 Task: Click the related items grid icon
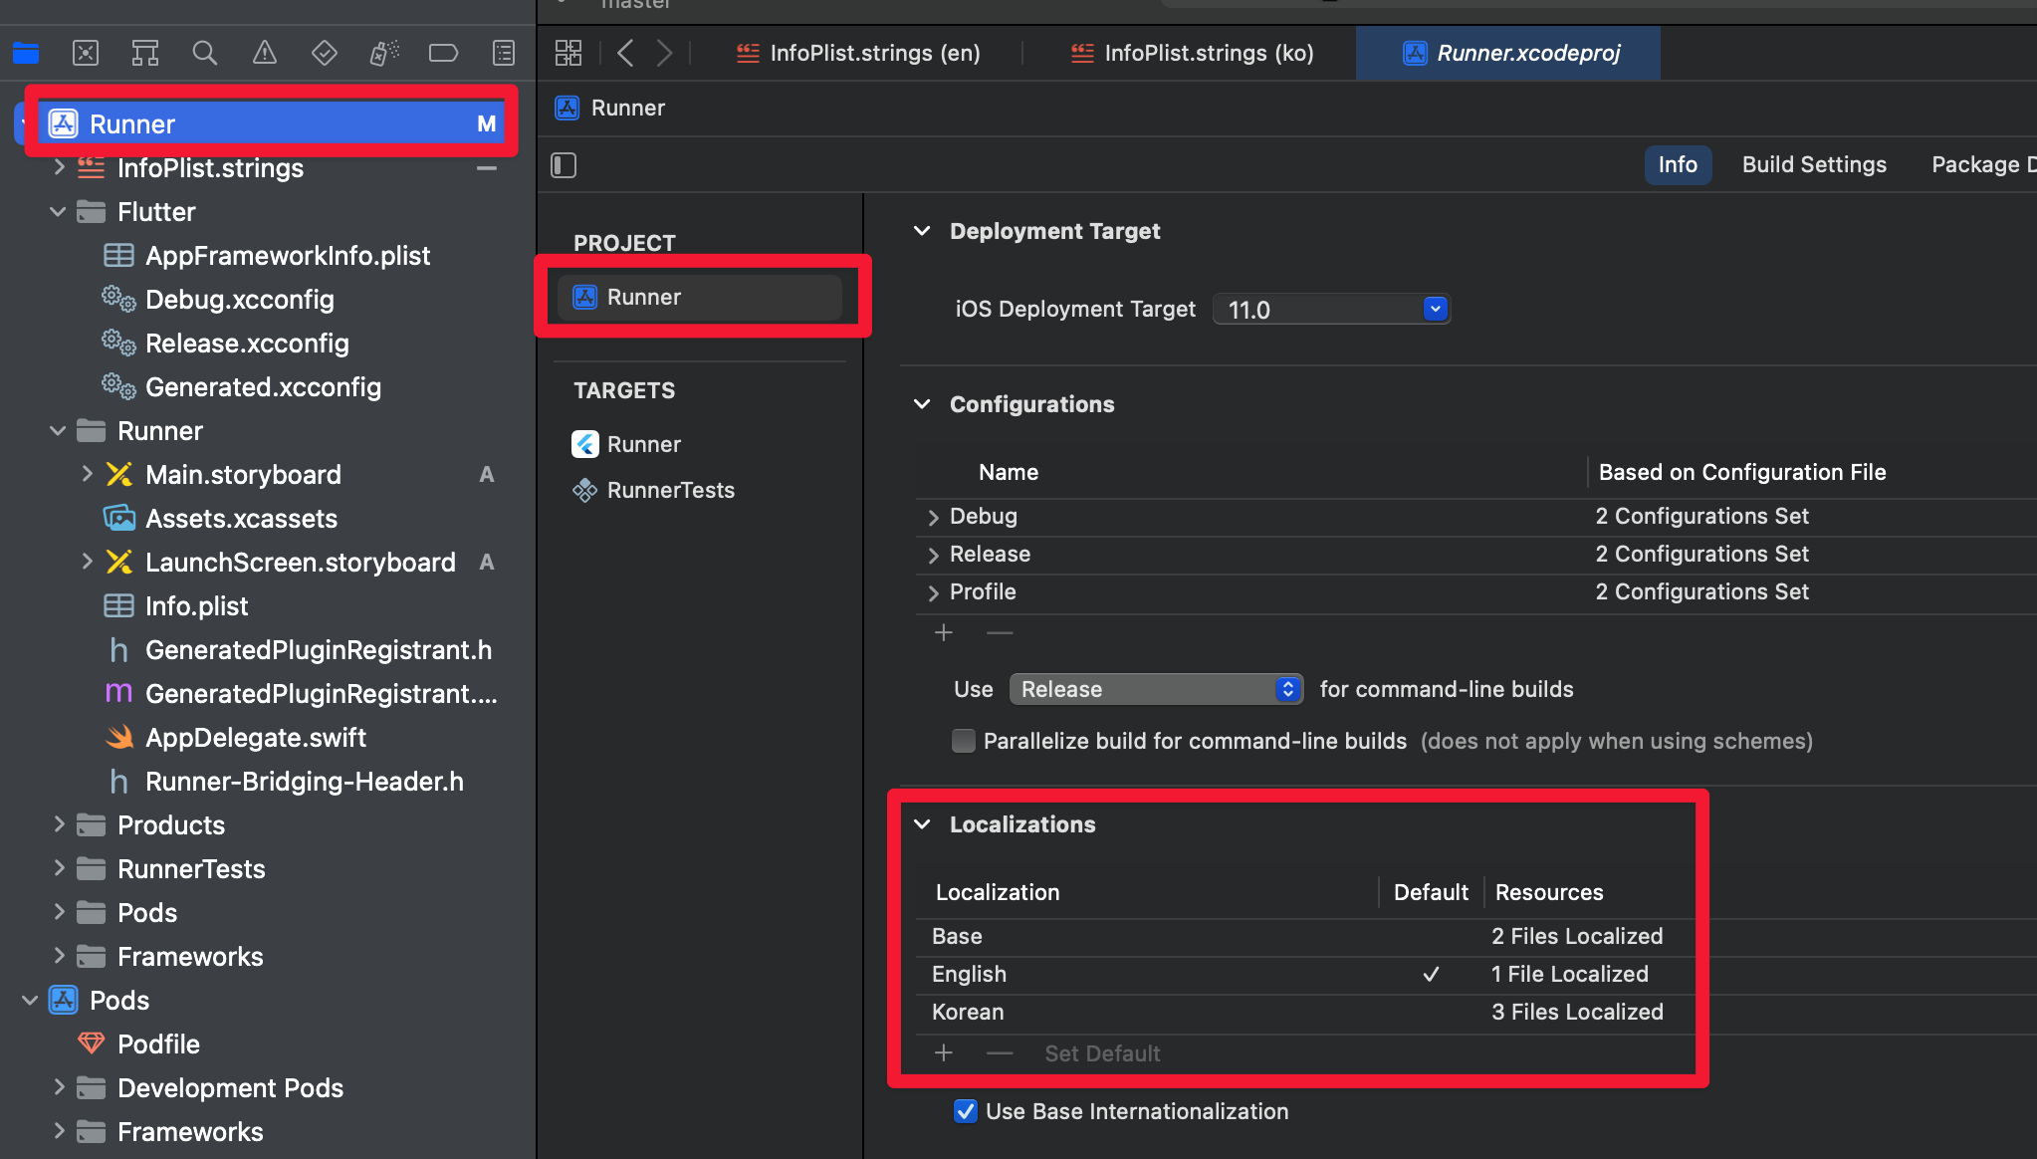tap(568, 53)
